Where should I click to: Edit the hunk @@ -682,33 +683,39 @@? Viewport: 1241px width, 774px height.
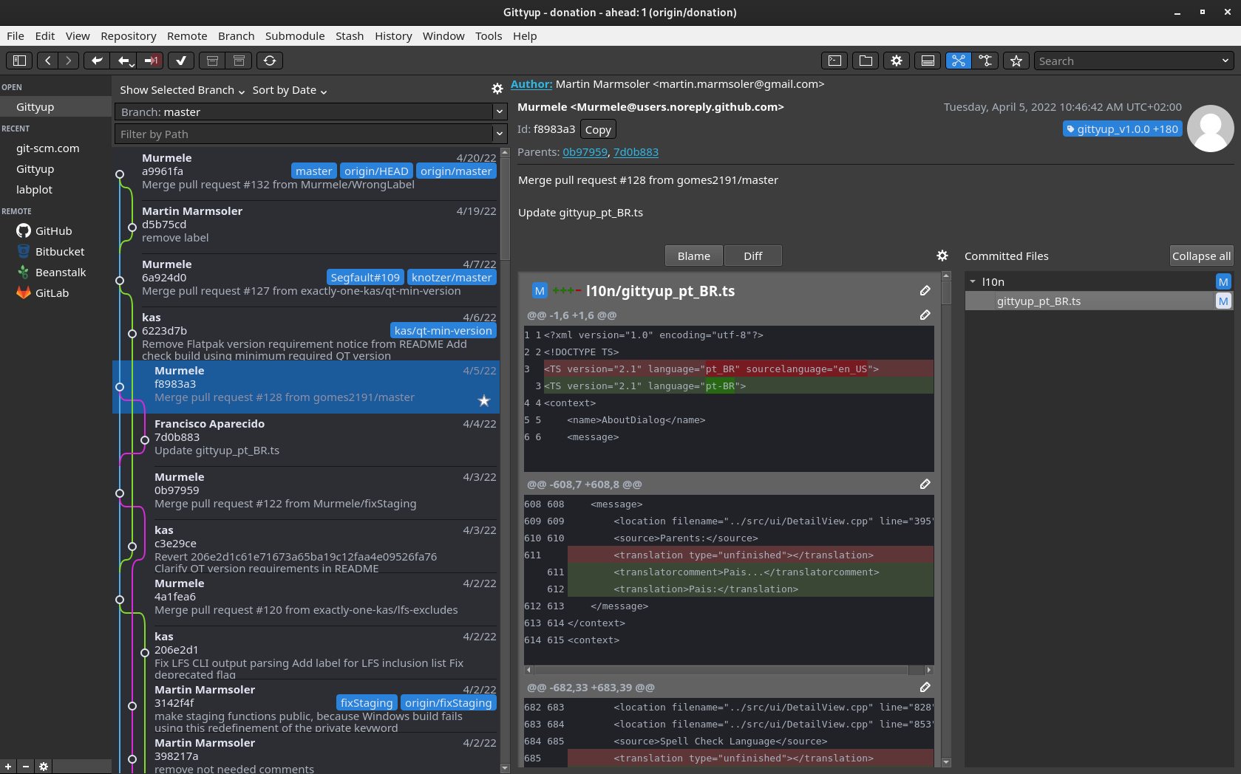[x=925, y=688]
